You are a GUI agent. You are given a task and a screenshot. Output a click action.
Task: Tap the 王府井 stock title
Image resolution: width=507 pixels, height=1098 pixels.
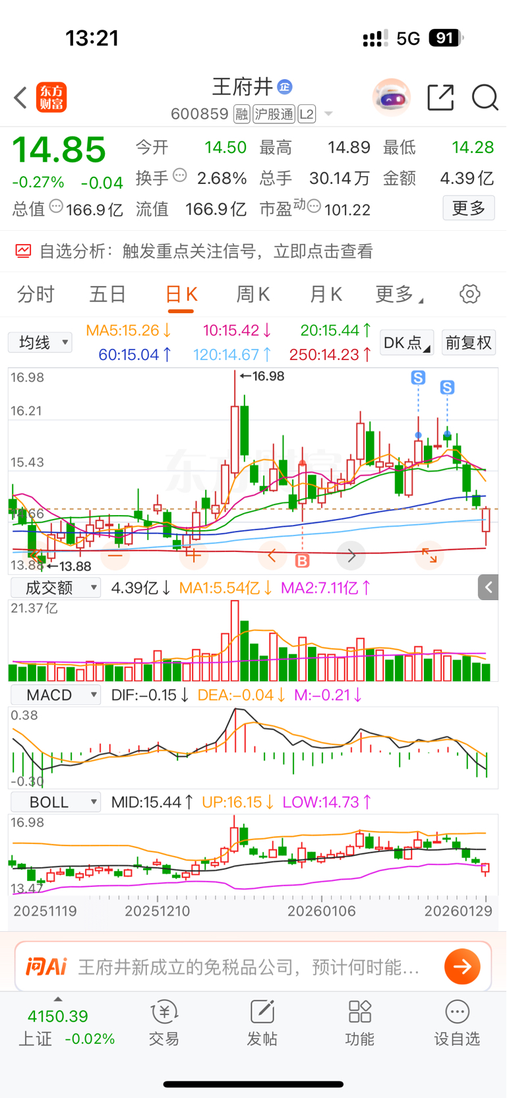tap(243, 86)
